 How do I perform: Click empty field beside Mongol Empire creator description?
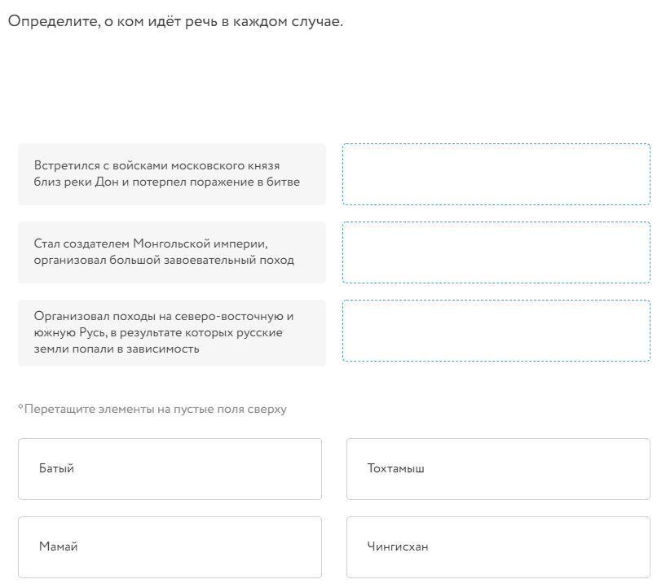tap(496, 252)
